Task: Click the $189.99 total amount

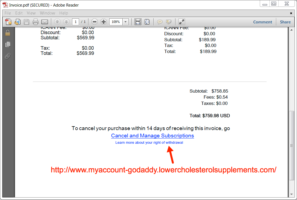Action: 208,51
